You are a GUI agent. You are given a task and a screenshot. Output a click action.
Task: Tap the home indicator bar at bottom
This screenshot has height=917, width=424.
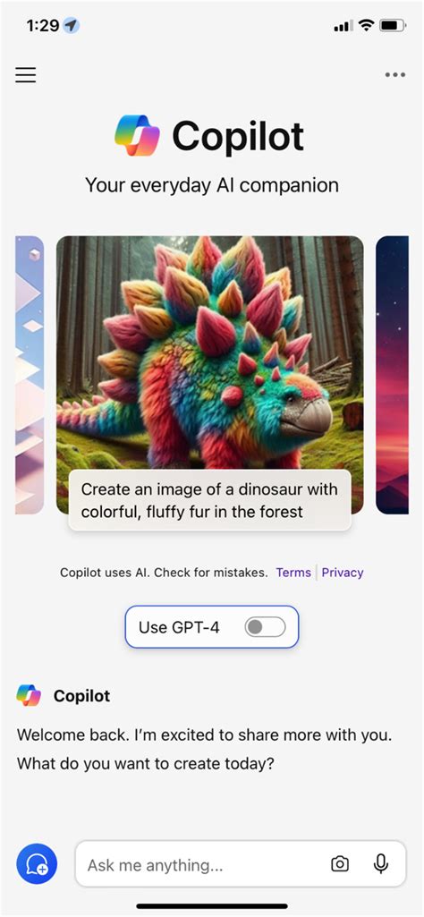click(x=212, y=906)
